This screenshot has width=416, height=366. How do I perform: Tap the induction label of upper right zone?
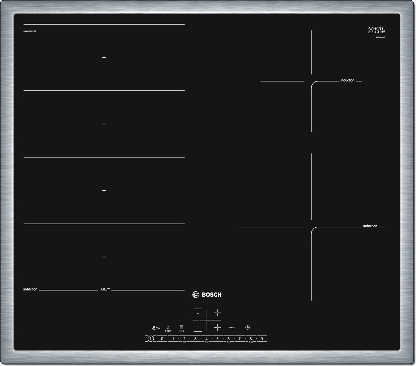(x=347, y=80)
